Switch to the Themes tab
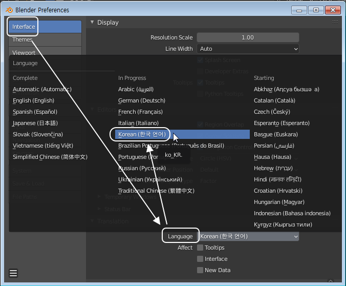346x286 pixels. 45,40
